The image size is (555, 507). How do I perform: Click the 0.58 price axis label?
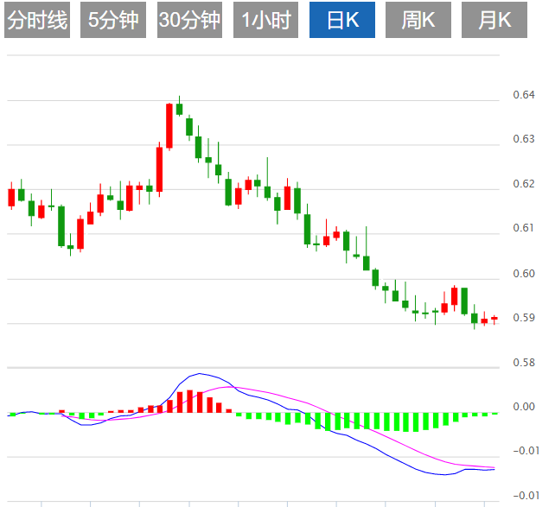pos(524,363)
